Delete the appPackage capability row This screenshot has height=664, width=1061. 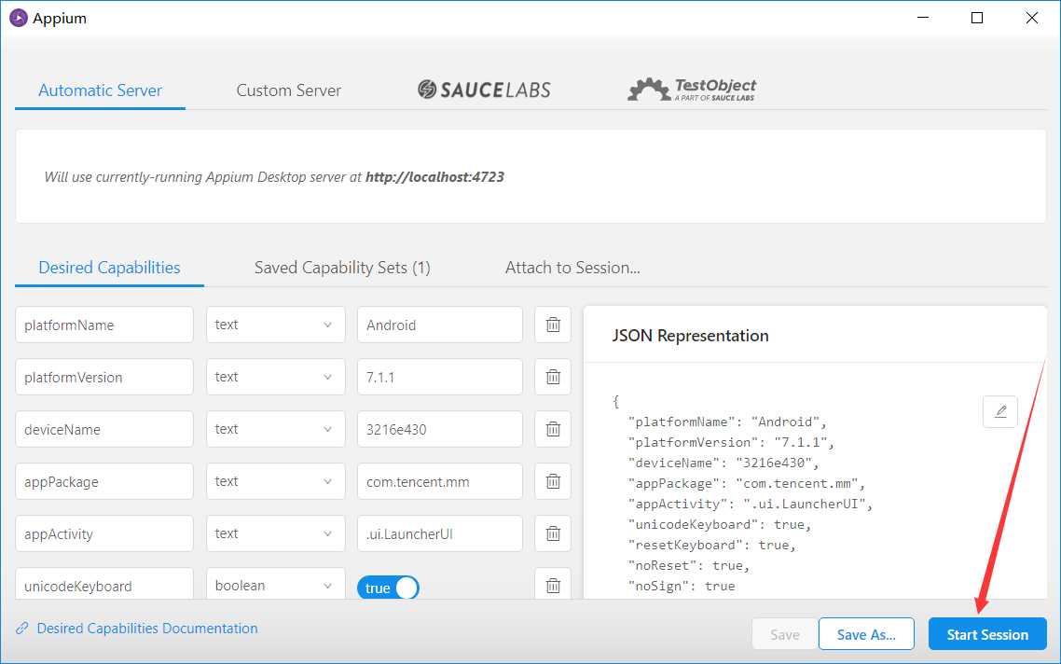coord(553,481)
